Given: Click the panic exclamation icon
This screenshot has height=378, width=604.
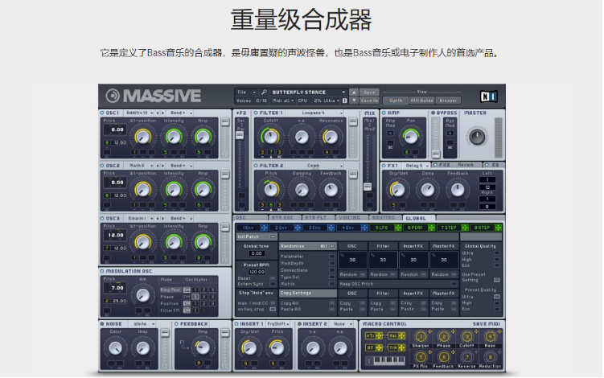Looking at the screenshot, I should (x=345, y=101).
